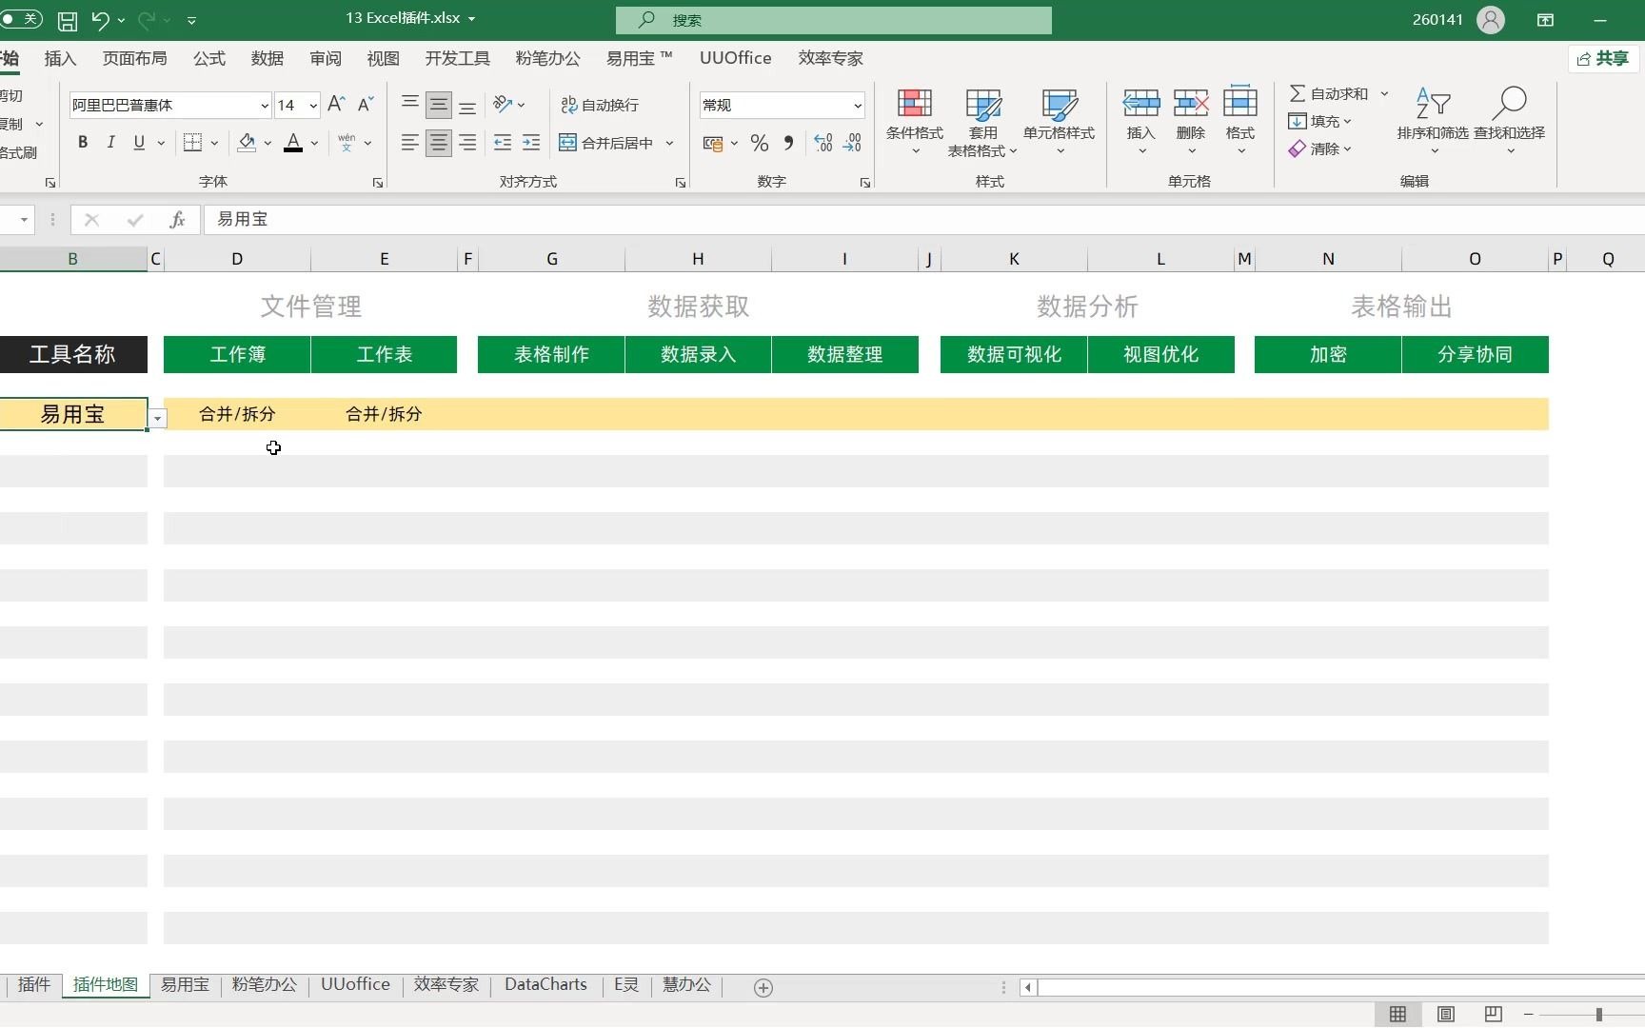The width and height of the screenshot is (1645, 1028).
Task: Switch to the DataCharts sheet tab
Action: 545,984
